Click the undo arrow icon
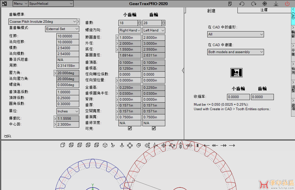The image size is (295, 190). pos(242,4)
